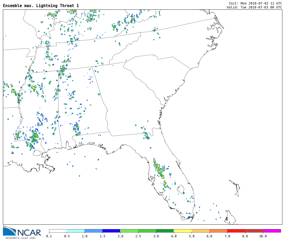Pick the bright red 7.0–8.0 colorbar segment

(236, 231)
